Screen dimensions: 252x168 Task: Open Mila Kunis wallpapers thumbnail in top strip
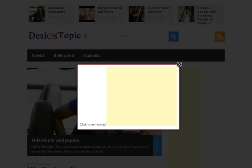(37, 14)
